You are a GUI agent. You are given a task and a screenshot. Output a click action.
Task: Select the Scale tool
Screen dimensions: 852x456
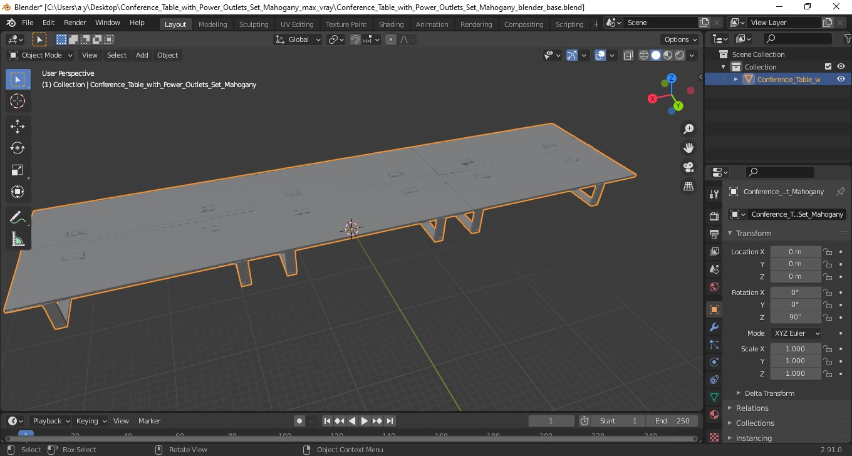(18, 170)
